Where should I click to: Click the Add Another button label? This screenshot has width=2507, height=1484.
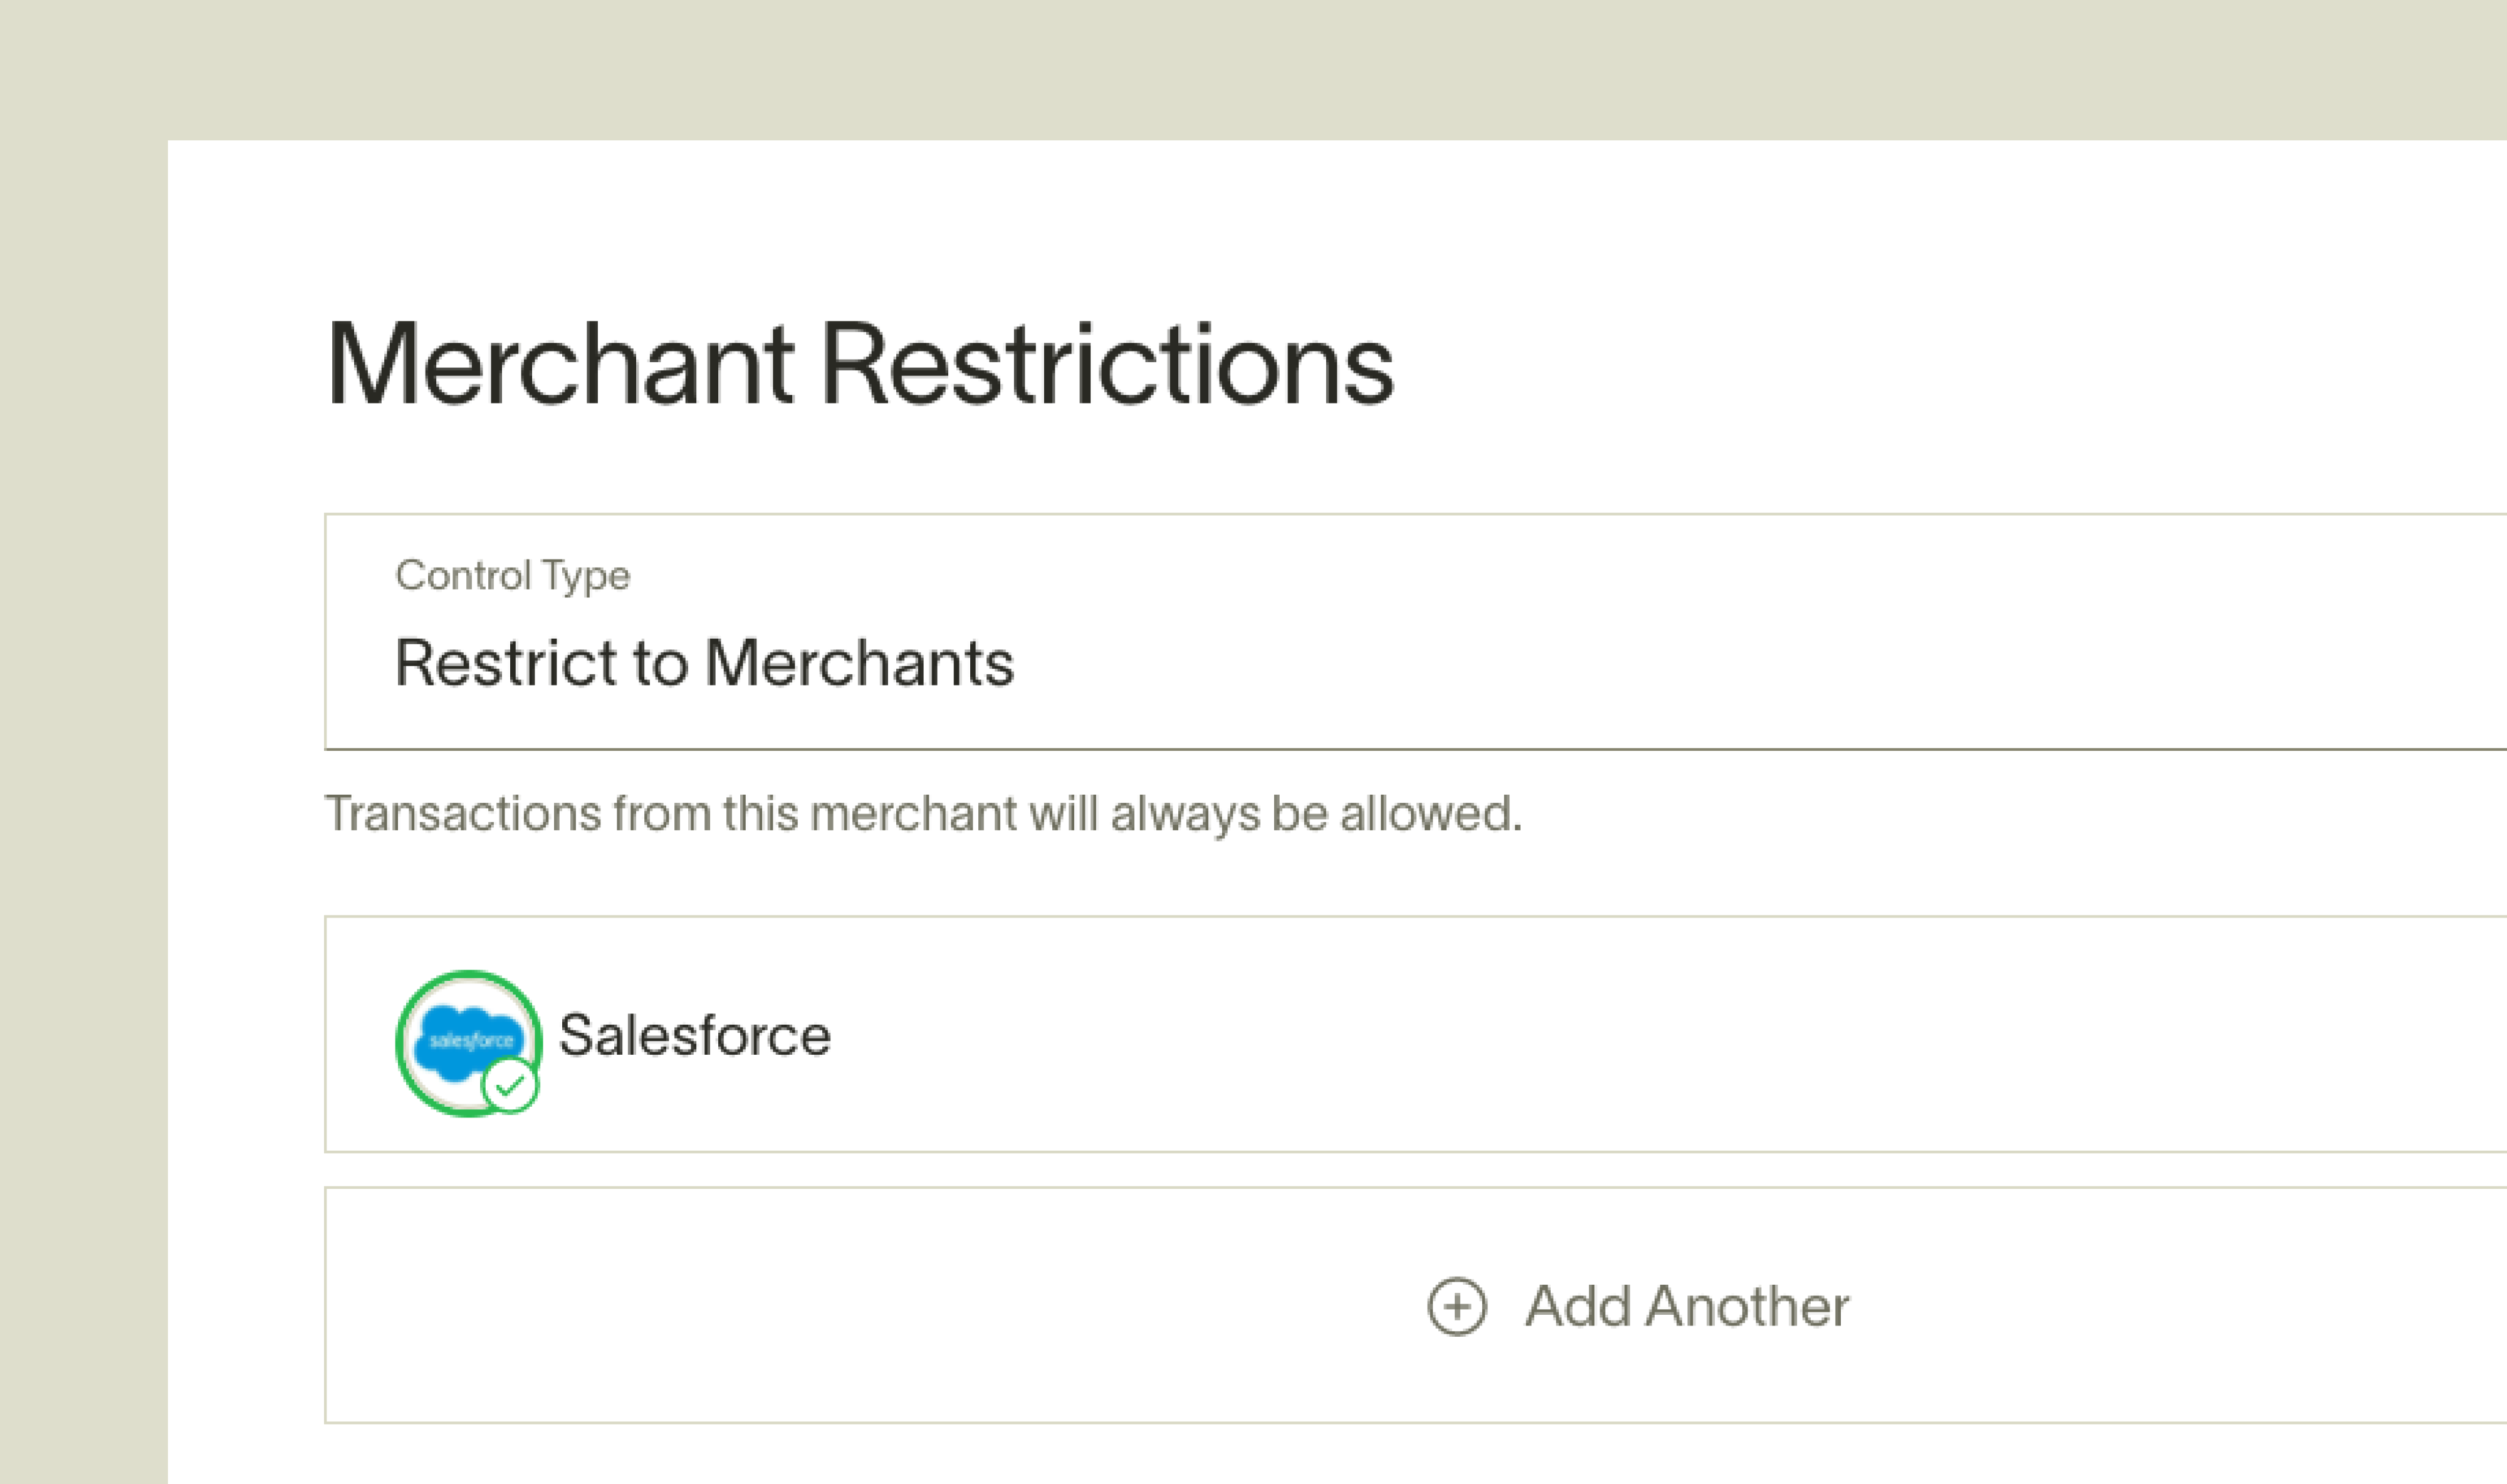click(x=1686, y=1306)
